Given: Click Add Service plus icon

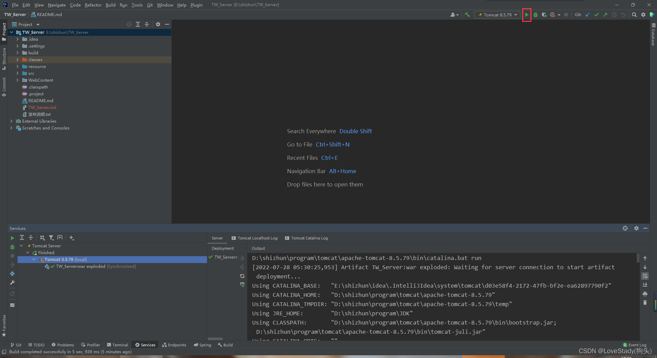Looking at the screenshot, I should (72, 238).
